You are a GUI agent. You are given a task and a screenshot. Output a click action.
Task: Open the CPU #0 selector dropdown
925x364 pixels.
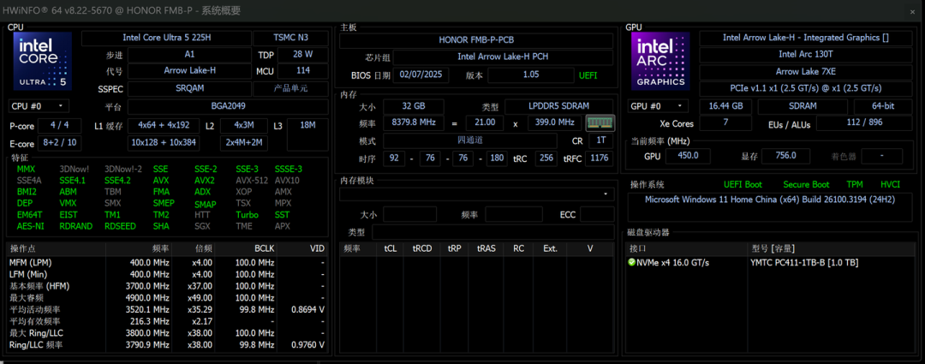(x=39, y=106)
